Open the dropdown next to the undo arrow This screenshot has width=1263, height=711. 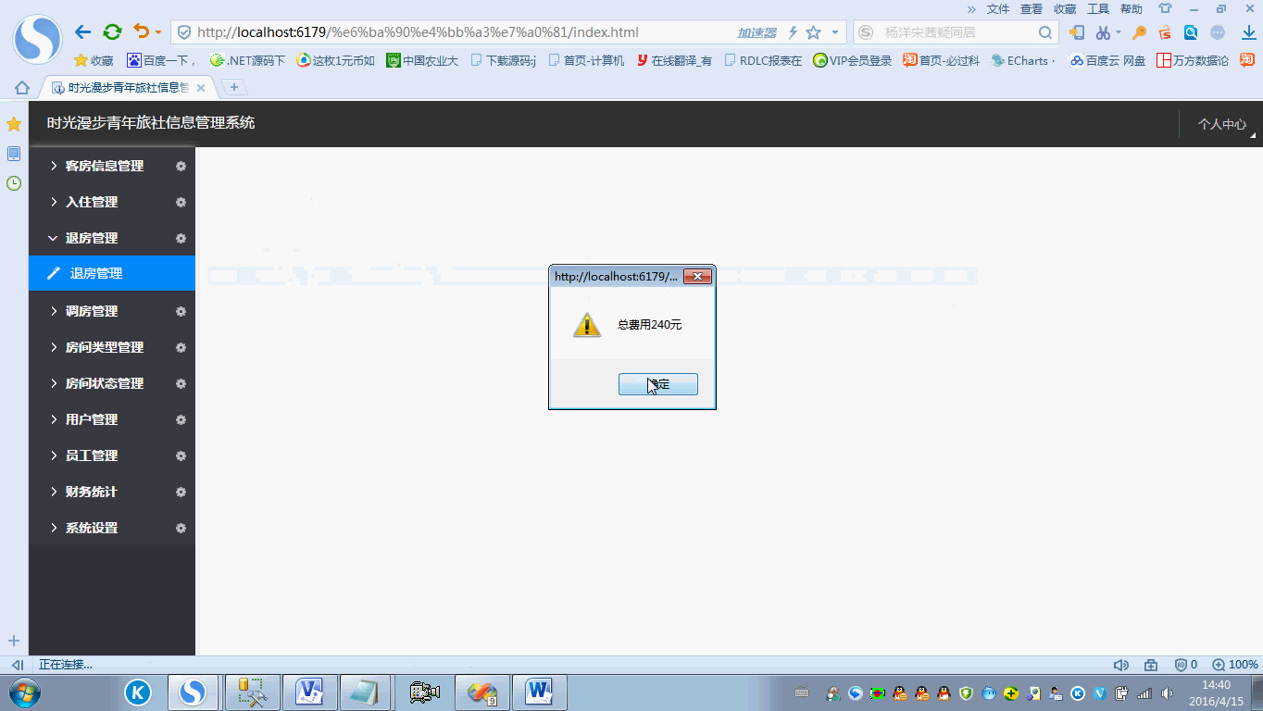[x=158, y=32]
